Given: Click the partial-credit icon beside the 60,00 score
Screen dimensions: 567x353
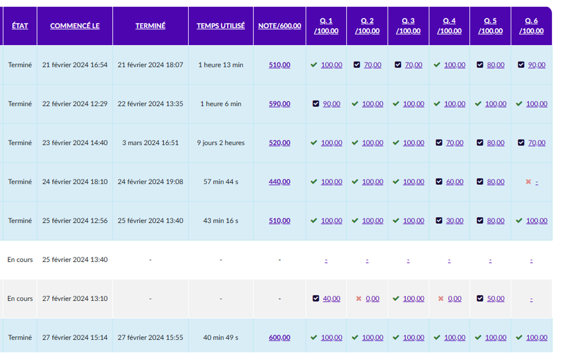Looking at the screenshot, I should 439,182.
